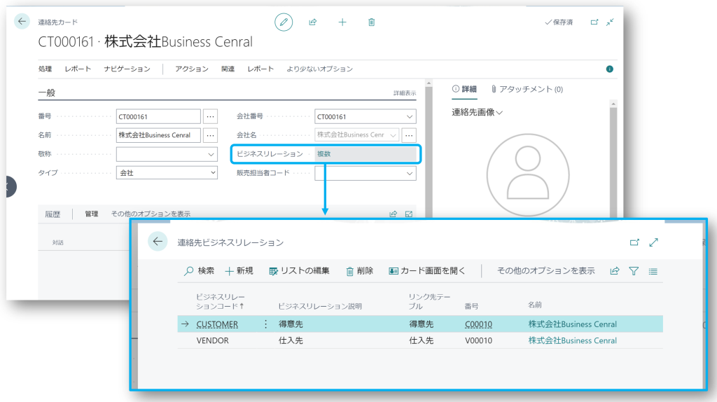This screenshot has width=717, height=402.
Task: Click the green information icon
Action: [610, 69]
